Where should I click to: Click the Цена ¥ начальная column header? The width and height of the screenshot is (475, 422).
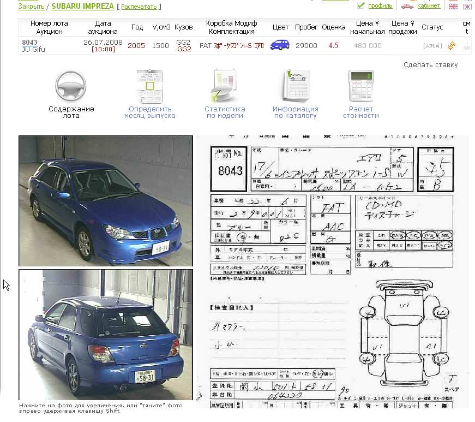[x=368, y=27]
